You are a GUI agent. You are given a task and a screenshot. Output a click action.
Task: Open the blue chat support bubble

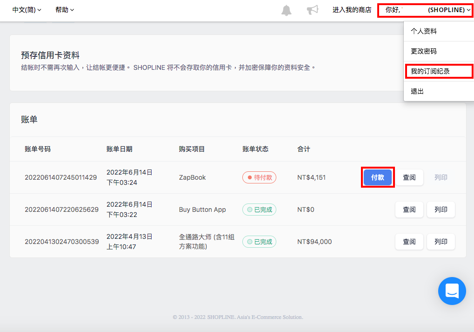(452, 291)
